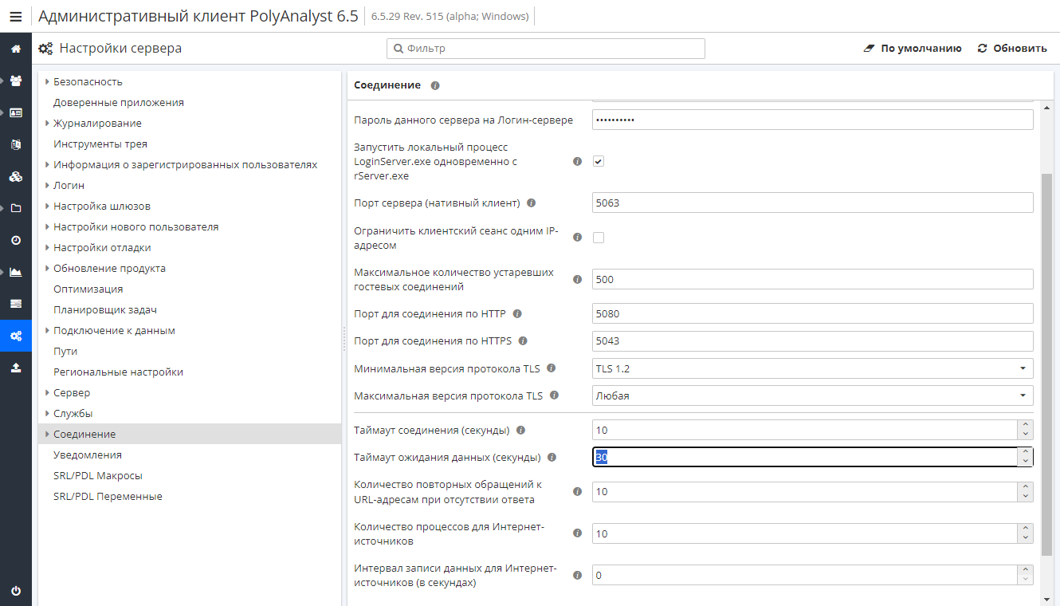Show info for Минимальная версия протокола TLS
The image size is (1060, 606).
[x=551, y=368]
